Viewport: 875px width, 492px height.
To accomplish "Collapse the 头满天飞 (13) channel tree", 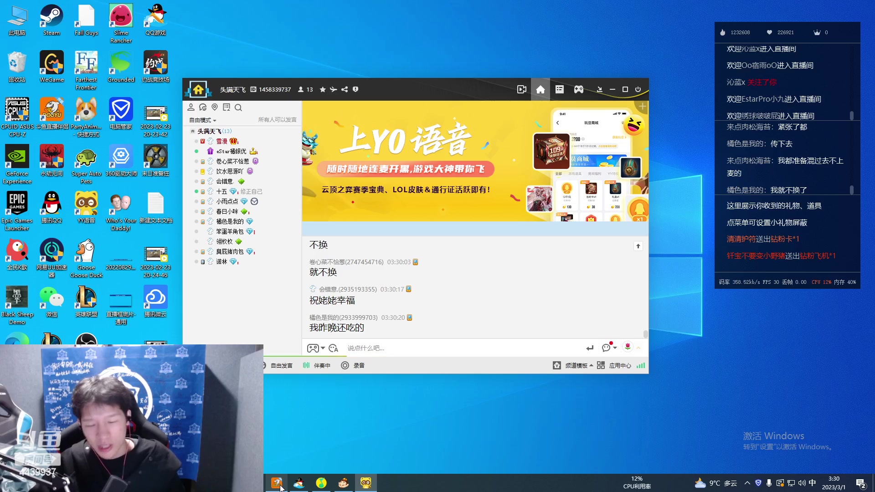I will (193, 131).
